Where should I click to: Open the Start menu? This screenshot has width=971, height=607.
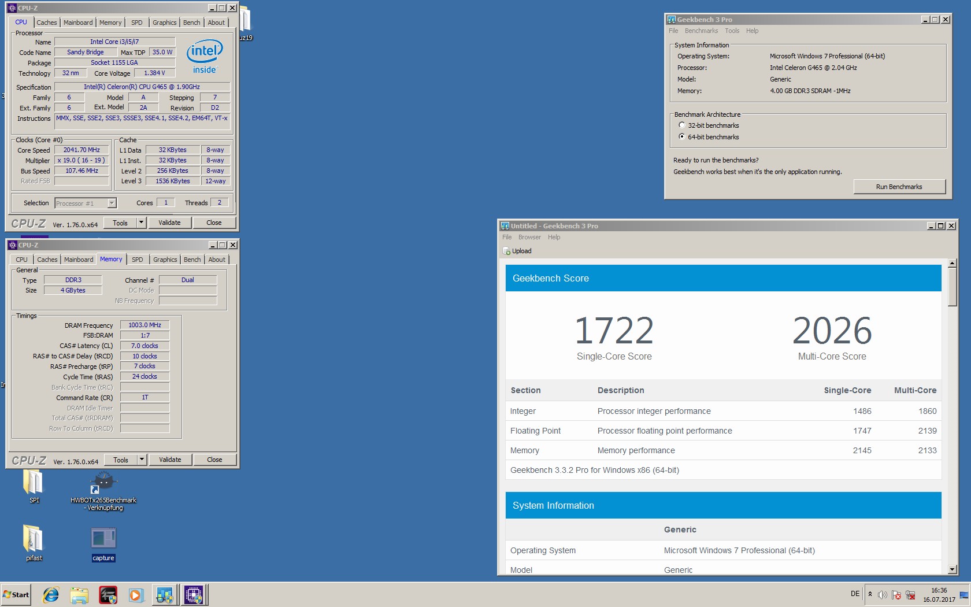pos(16,594)
